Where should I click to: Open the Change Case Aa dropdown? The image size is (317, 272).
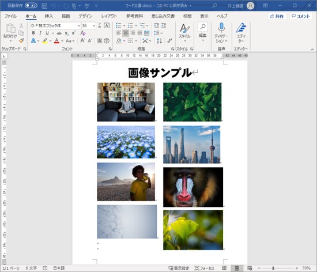click(70, 41)
